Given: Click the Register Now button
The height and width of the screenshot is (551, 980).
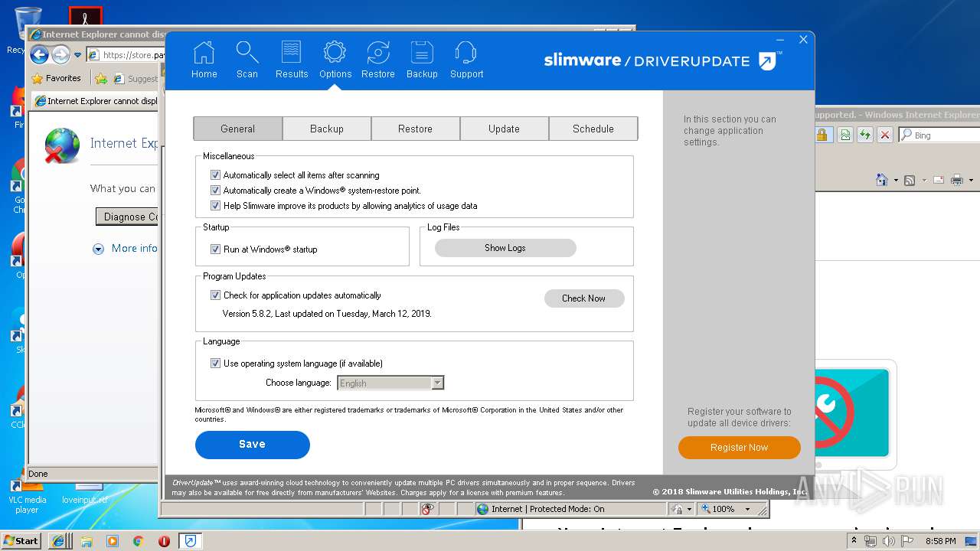Looking at the screenshot, I should click(x=739, y=448).
